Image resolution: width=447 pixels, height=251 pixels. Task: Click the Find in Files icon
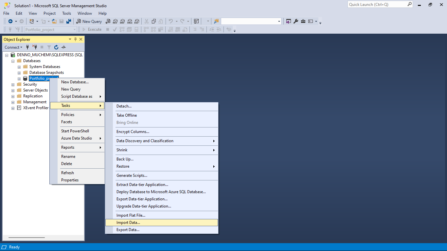pyautogui.click(x=216, y=21)
